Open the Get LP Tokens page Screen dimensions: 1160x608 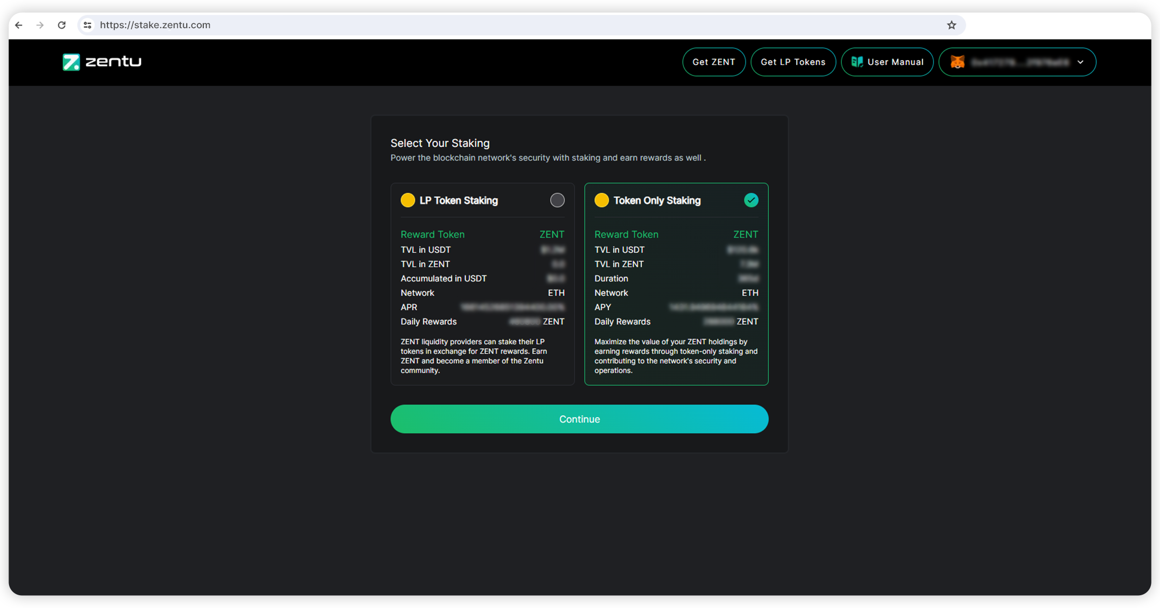(793, 62)
